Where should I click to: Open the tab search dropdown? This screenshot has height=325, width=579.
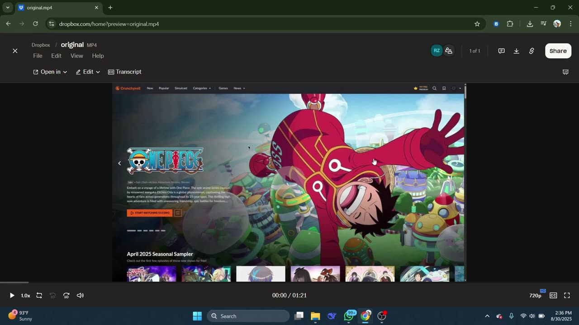(x=7, y=8)
